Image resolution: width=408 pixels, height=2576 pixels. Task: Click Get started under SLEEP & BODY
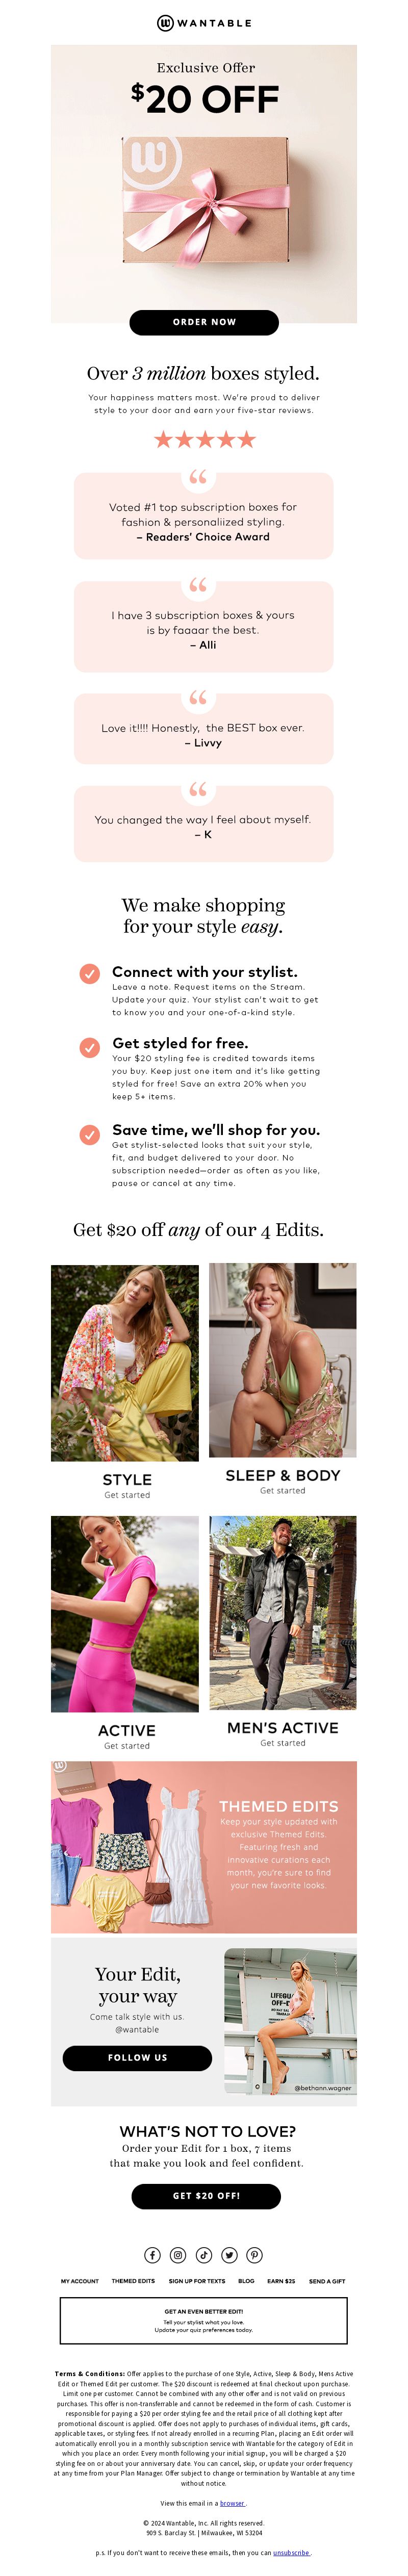pyautogui.click(x=283, y=1490)
